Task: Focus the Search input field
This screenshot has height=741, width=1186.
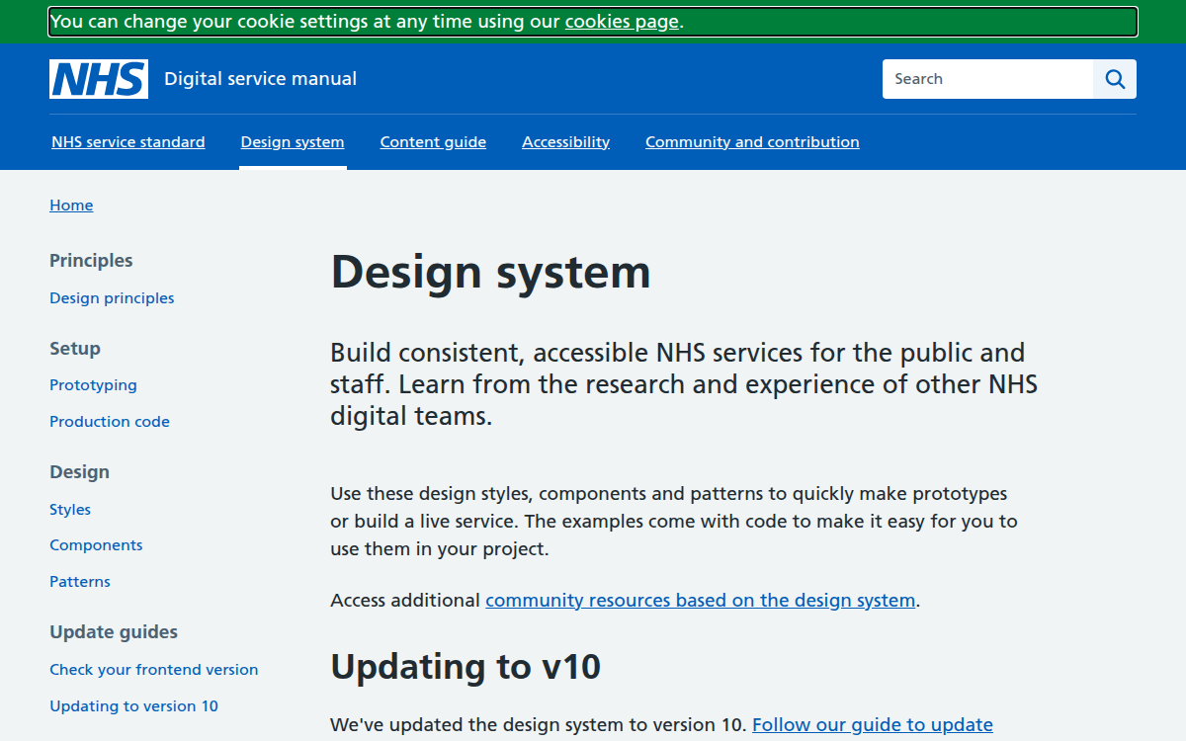Action: click(x=987, y=79)
